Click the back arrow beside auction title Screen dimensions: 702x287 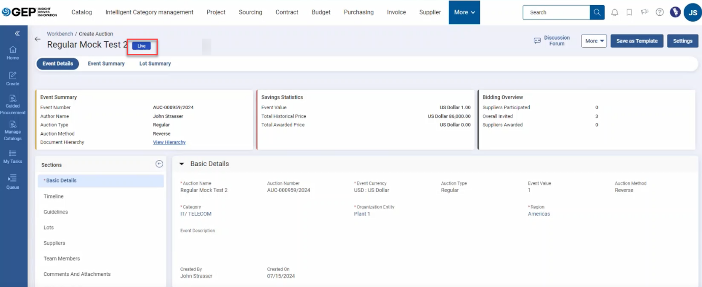tap(37, 39)
